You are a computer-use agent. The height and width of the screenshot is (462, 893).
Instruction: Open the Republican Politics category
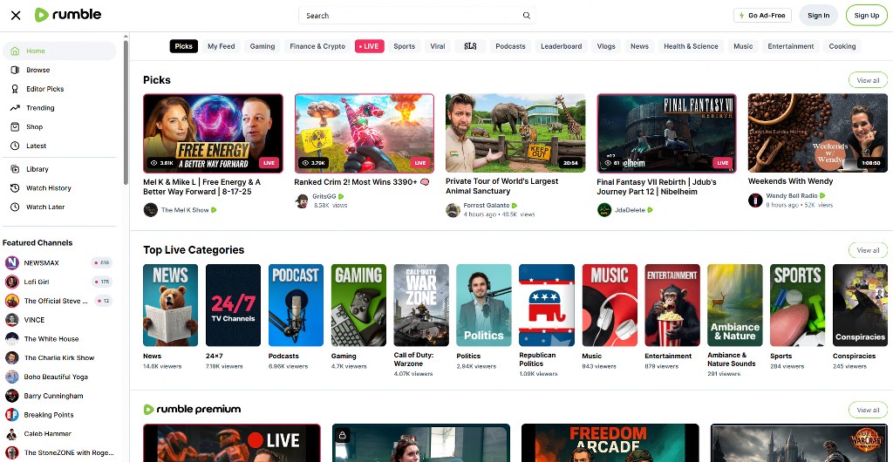click(x=546, y=306)
